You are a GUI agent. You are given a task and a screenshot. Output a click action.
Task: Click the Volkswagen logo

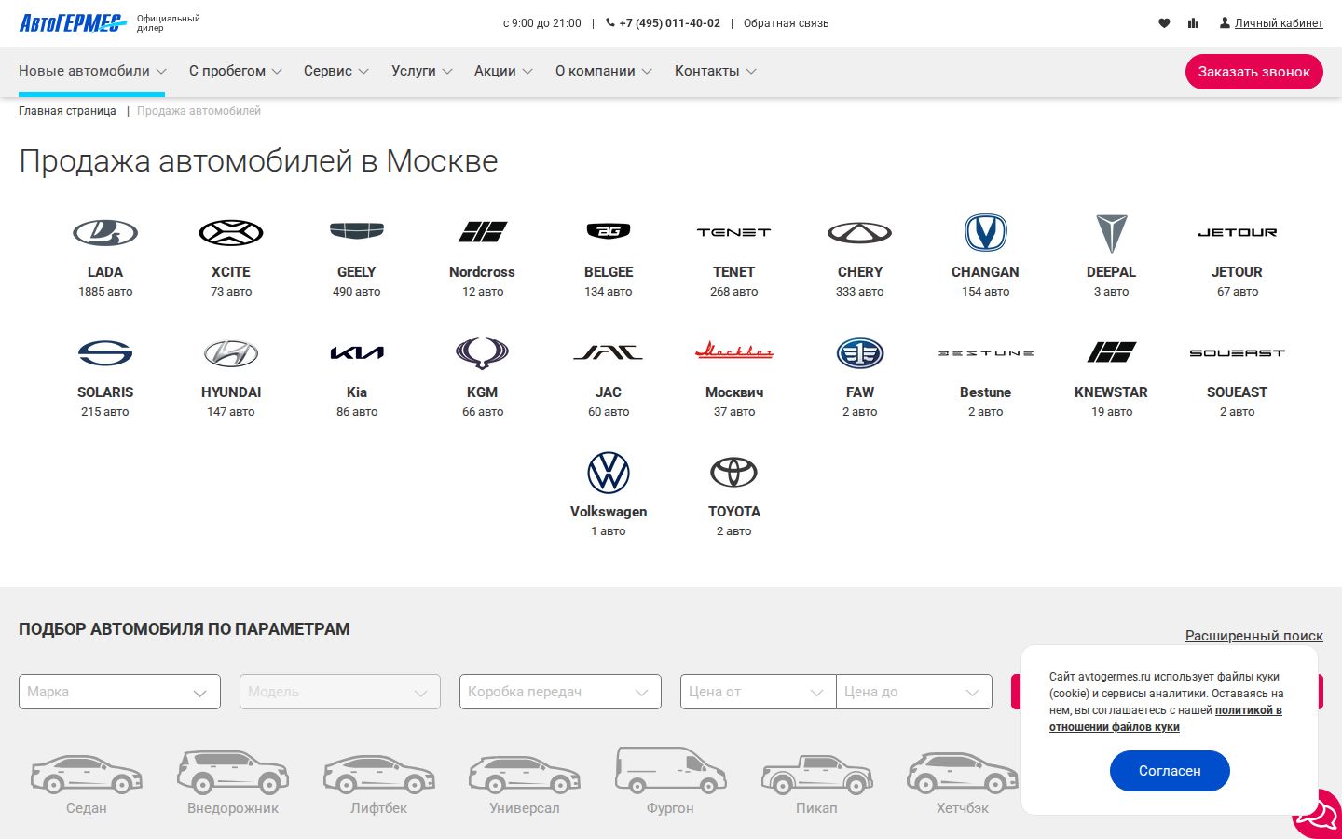(x=608, y=473)
